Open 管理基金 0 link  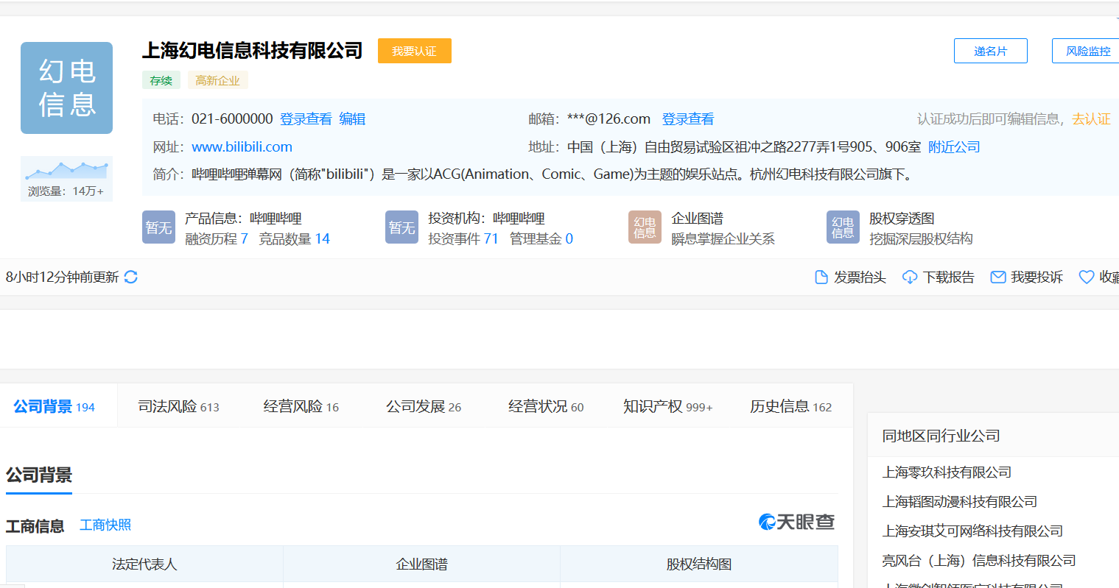point(541,239)
